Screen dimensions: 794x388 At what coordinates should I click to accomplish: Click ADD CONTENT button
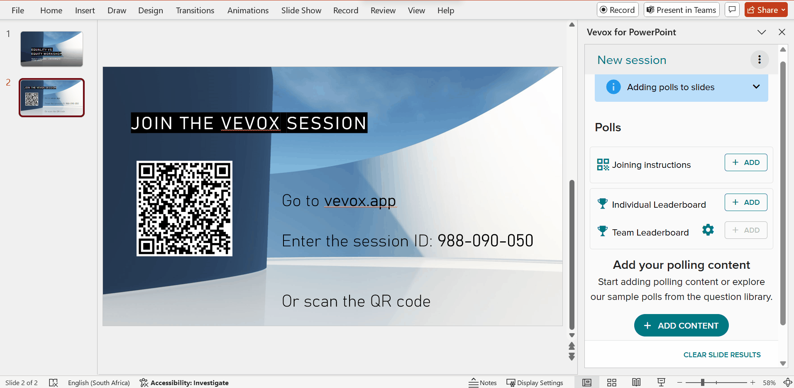coord(681,325)
